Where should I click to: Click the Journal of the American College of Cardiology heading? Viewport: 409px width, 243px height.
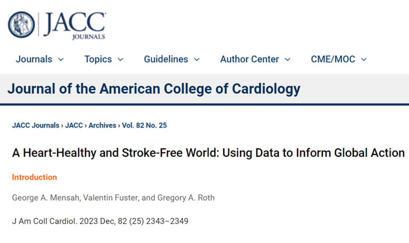click(x=154, y=89)
